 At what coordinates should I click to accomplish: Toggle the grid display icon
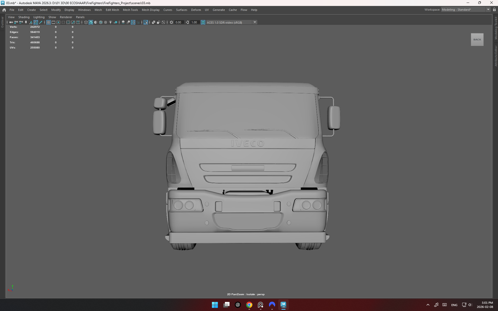49,22
